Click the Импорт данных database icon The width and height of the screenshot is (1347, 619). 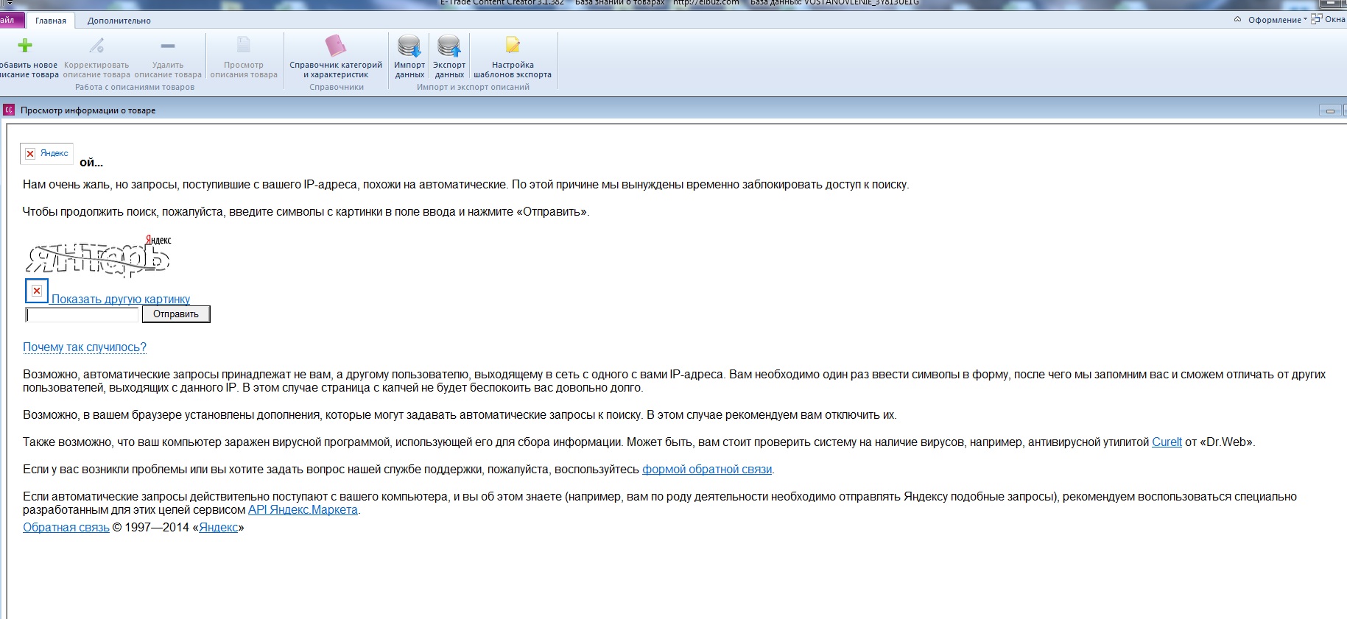click(x=409, y=46)
